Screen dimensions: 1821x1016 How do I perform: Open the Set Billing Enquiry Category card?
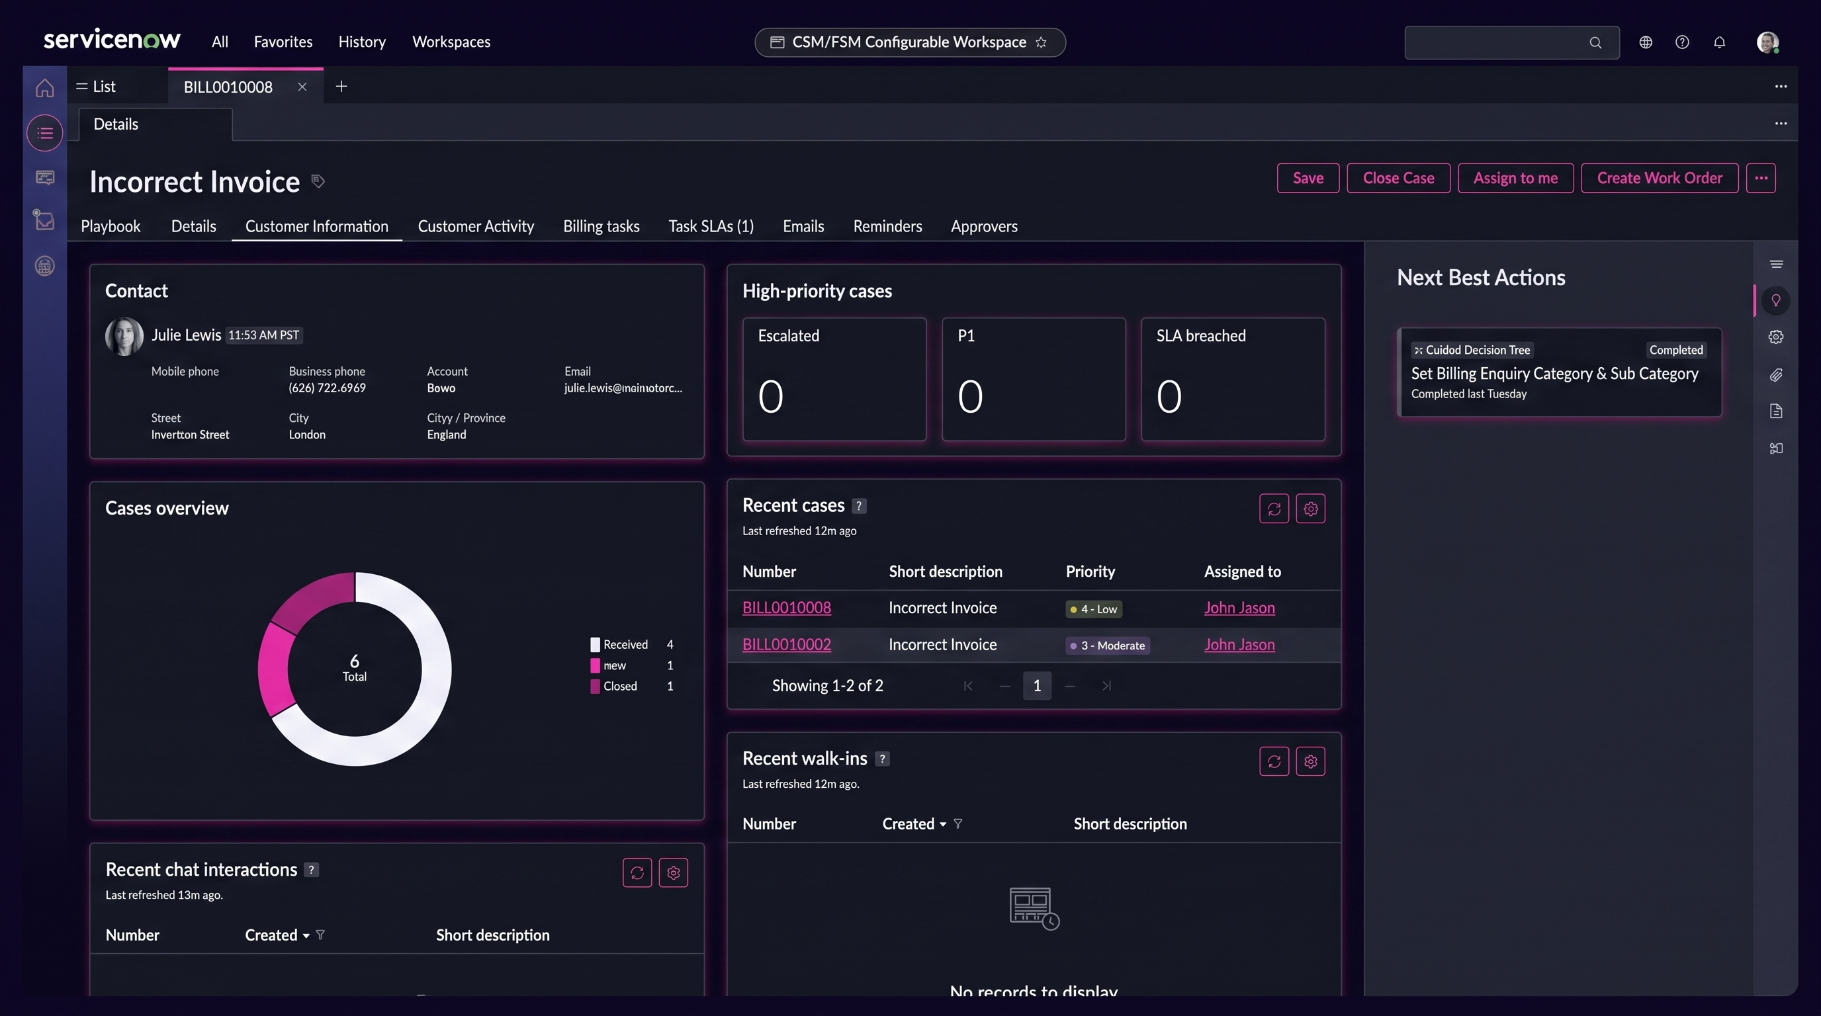point(1560,372)
